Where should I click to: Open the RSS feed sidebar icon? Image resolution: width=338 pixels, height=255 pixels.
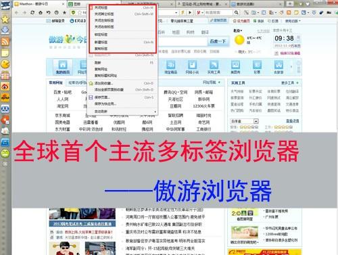[x=5, y=42]
